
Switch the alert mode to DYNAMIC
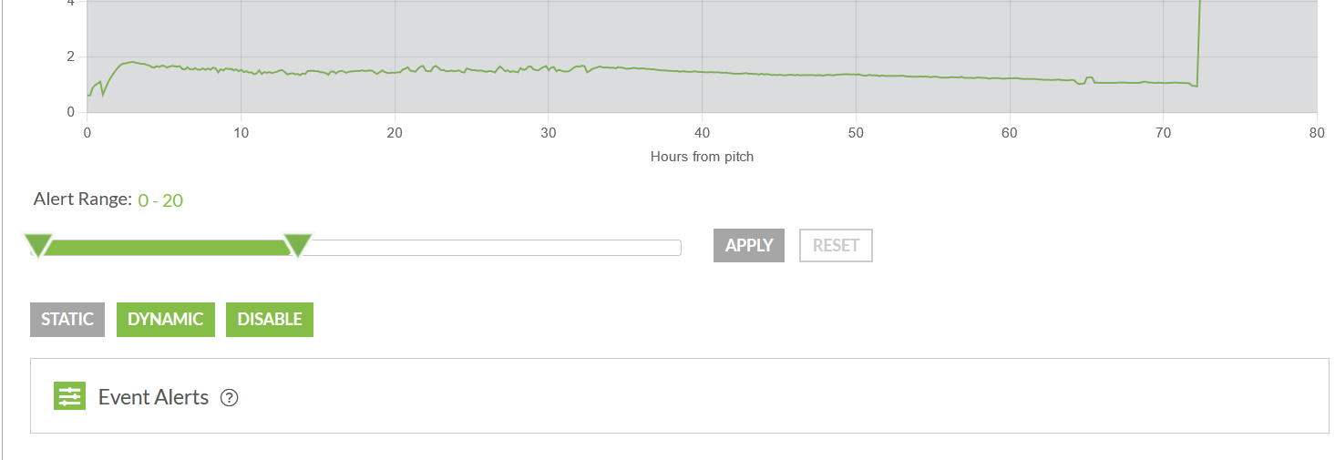pyautogui.click(x=166, y=320)
